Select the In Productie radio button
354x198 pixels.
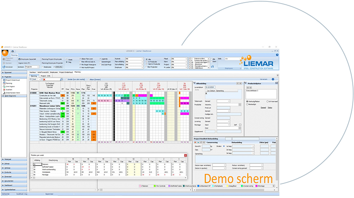click(x=147, y=62)
